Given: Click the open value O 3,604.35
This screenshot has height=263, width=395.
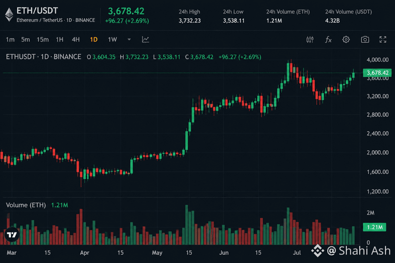Looking at the screenshot, I should tap(101, 57).
